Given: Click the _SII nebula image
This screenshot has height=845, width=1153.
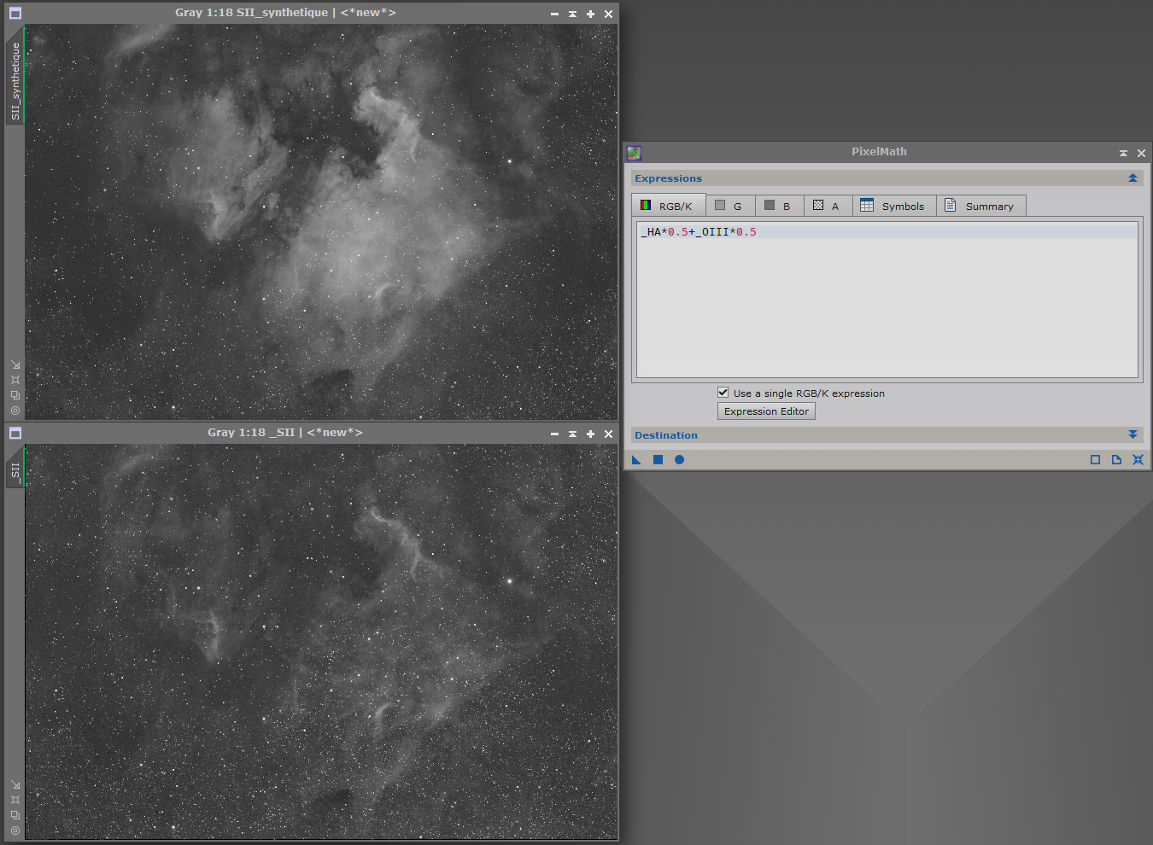Looking at the screenshot, I should tap(321, 642).
